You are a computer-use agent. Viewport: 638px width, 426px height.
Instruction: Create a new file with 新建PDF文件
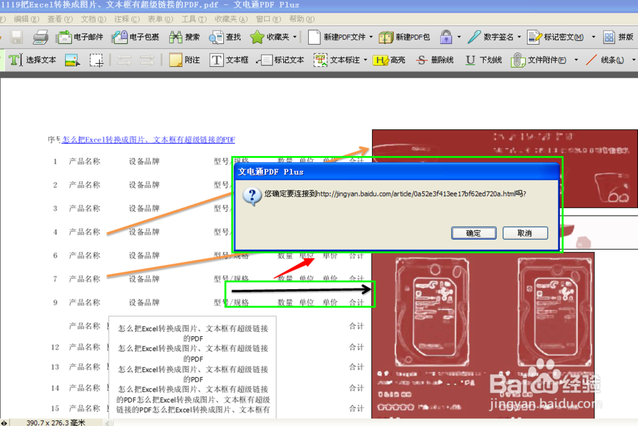(x=337, y=38)
